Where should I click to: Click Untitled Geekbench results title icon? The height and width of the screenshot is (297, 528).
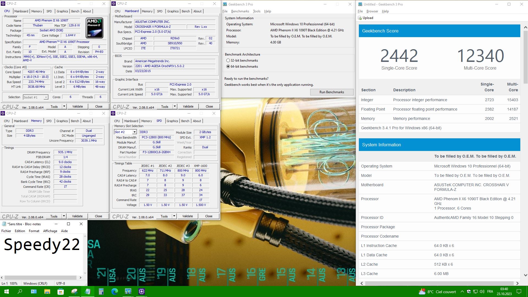360,4
